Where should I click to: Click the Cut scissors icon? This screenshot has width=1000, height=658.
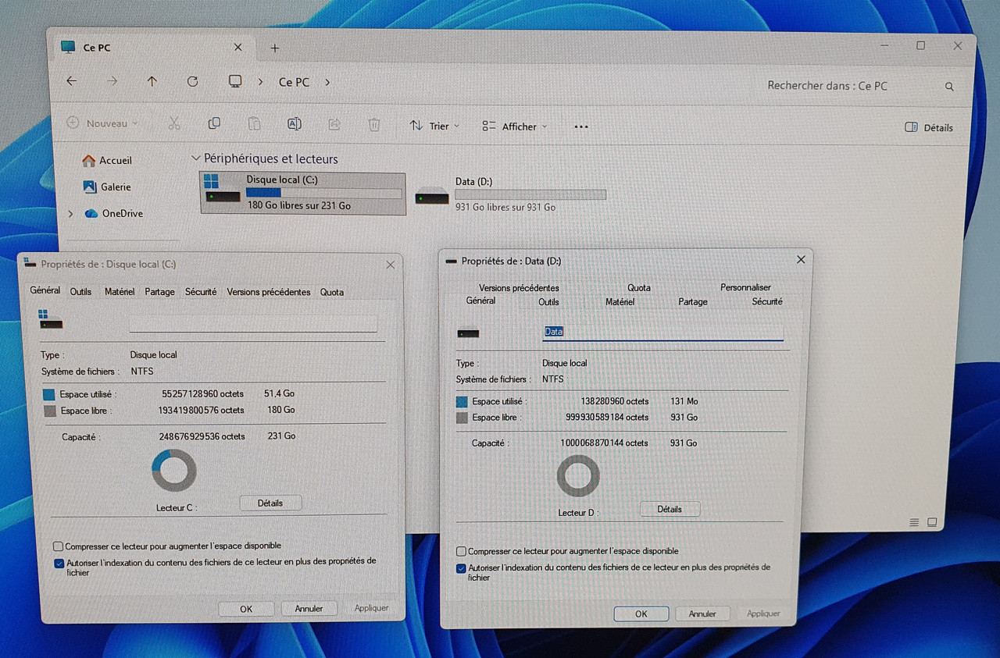click(173, 123)
